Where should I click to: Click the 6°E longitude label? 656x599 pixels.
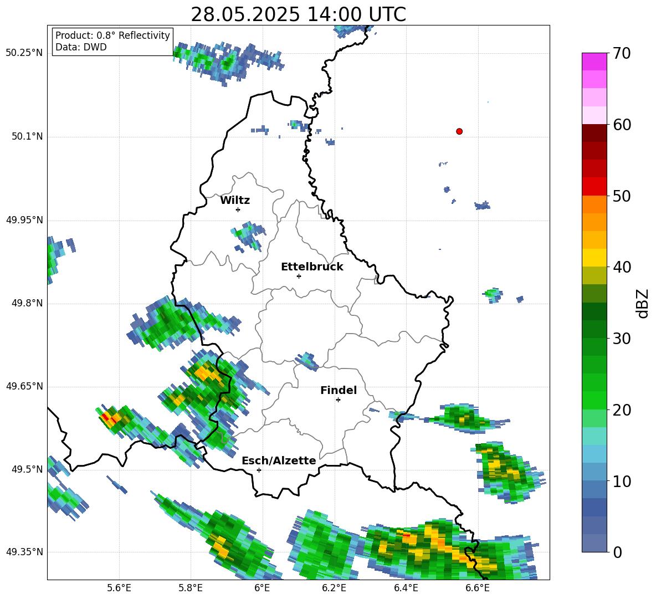pos(262,588)
